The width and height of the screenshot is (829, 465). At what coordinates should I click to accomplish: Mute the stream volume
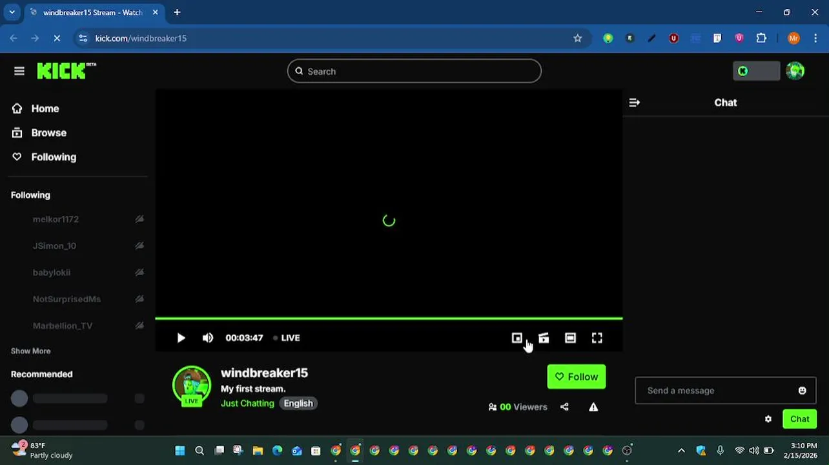207,338
